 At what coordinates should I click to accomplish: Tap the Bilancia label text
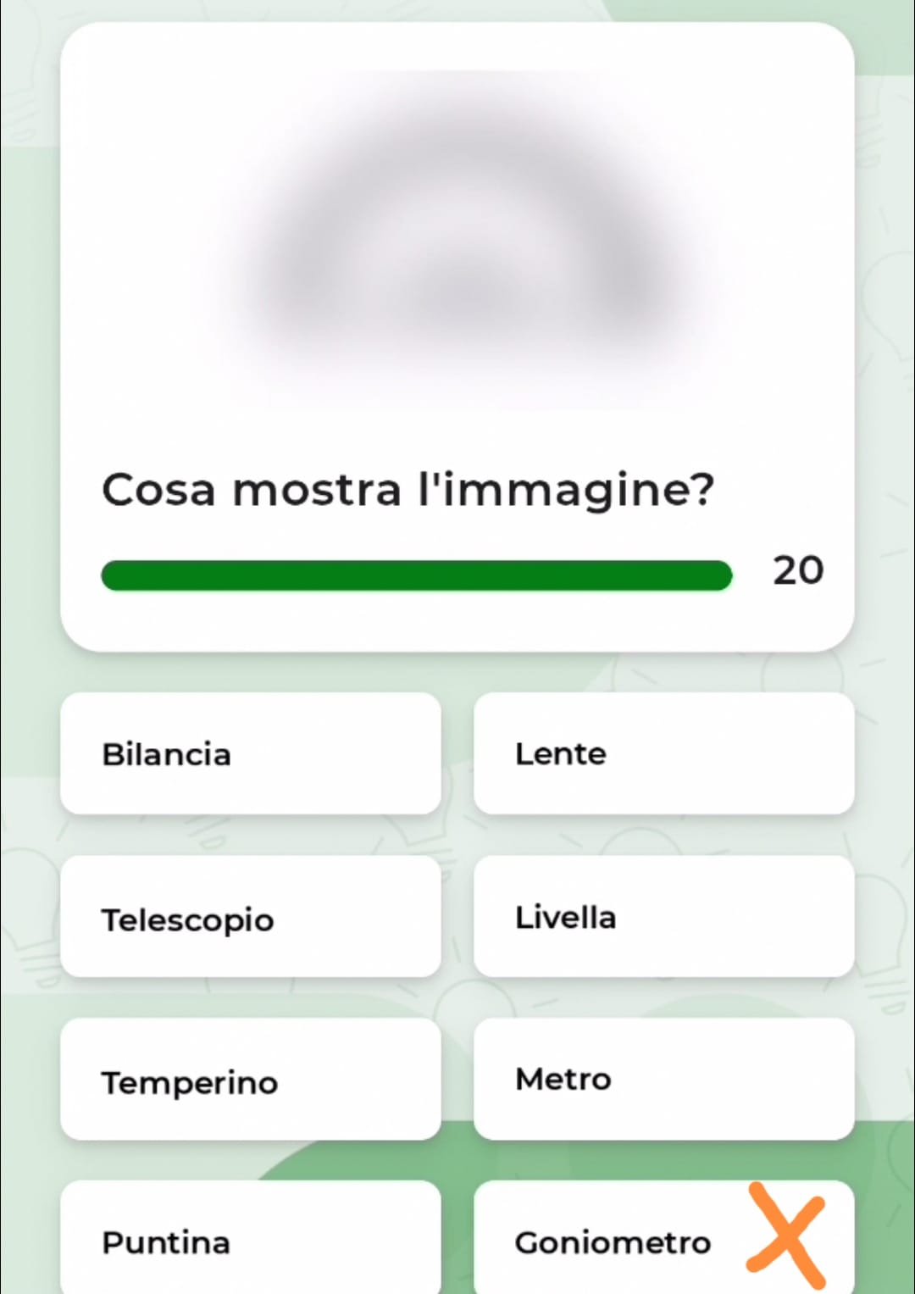166,754
